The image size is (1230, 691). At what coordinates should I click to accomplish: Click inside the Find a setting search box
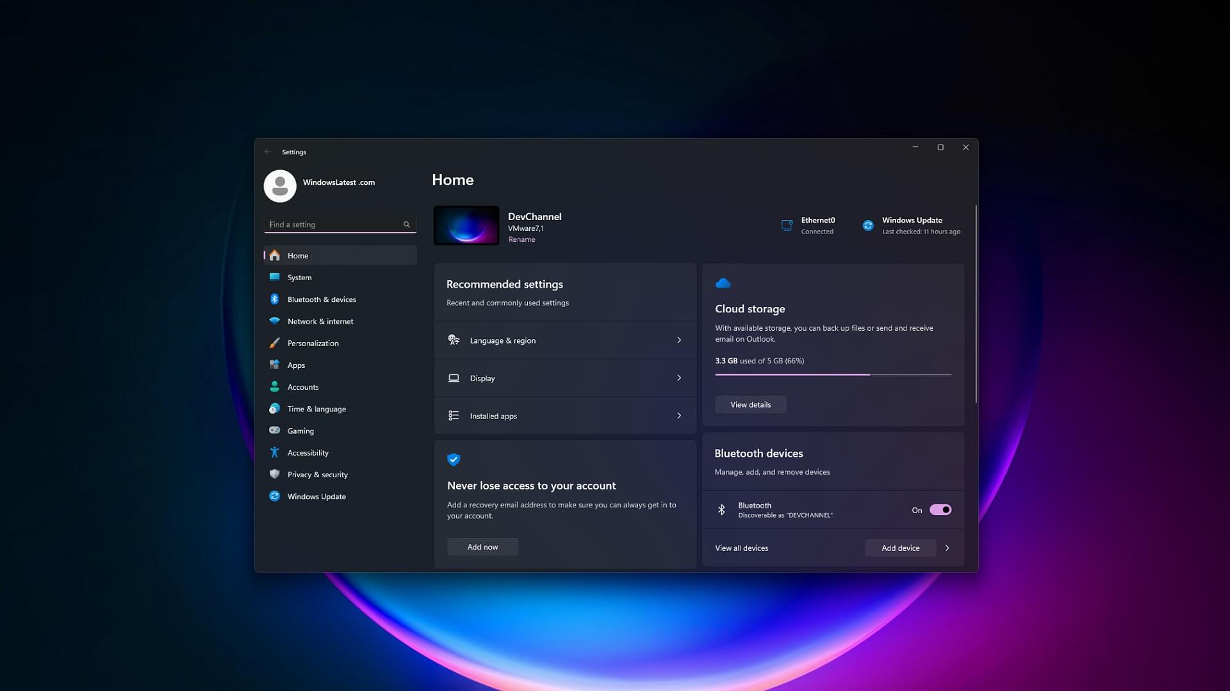coord(333,224)
